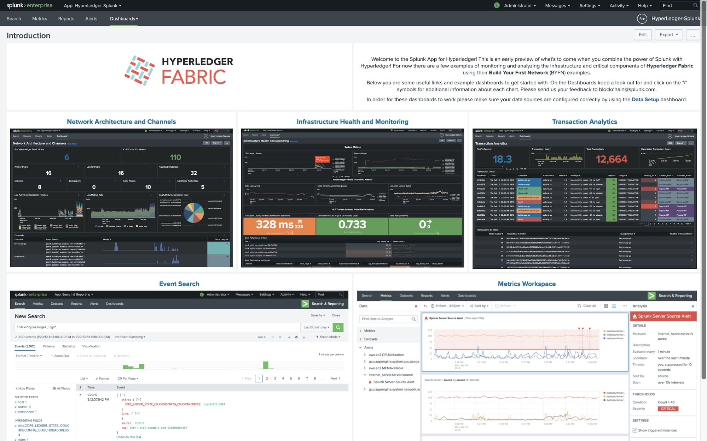Image resolution: width=707 pixels, height=441 pixels.
Task: Collapse the Alerts section in the Data panel
Action: coord(360,347)
